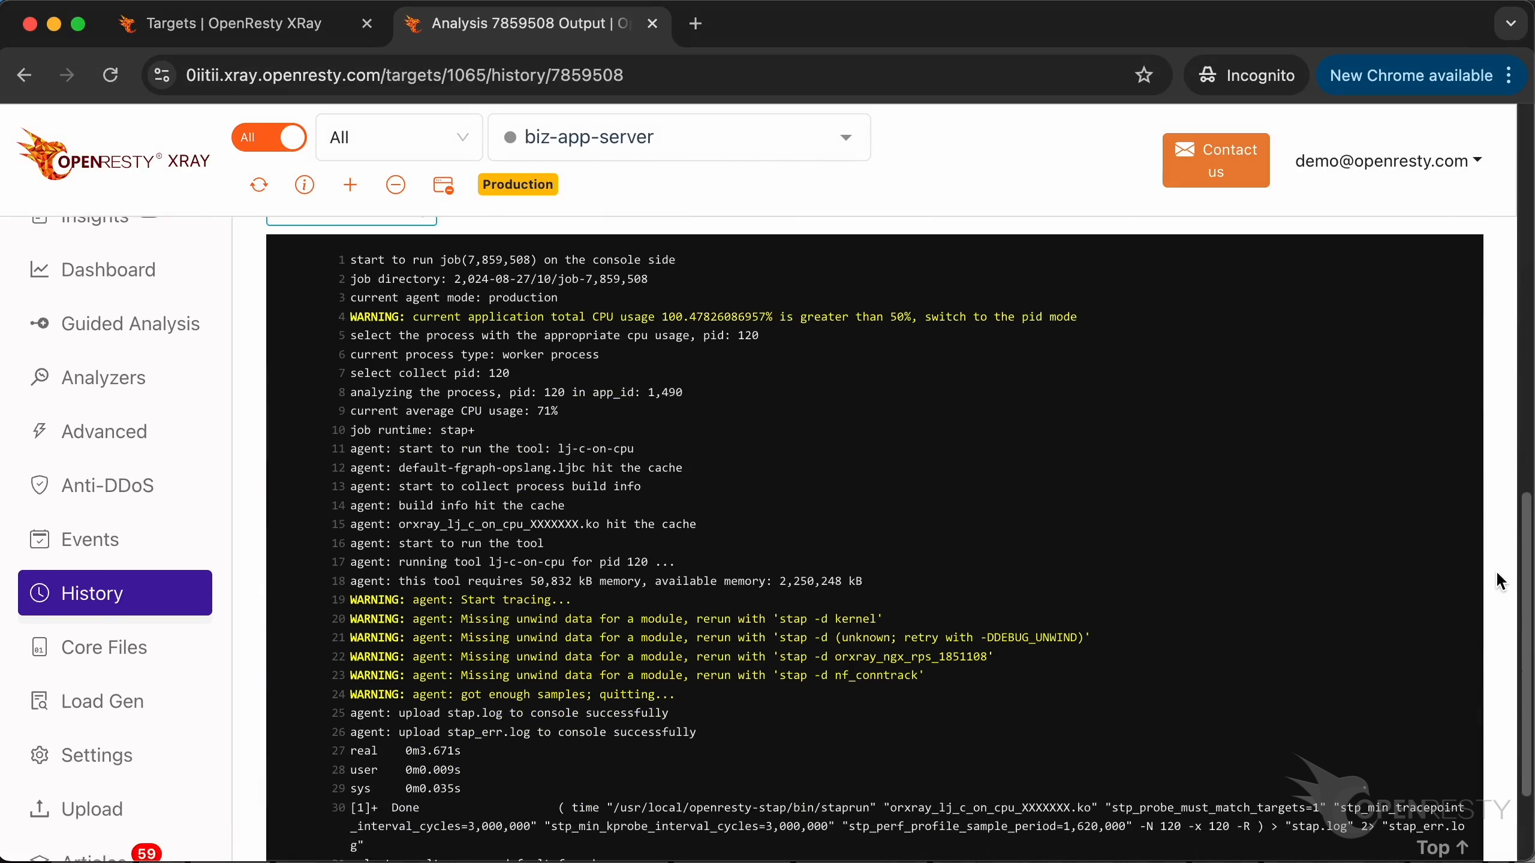The width and height of the screenshot is (1535, 863).
Task: Open a new browser tab
Action: [x=696, y=23]
